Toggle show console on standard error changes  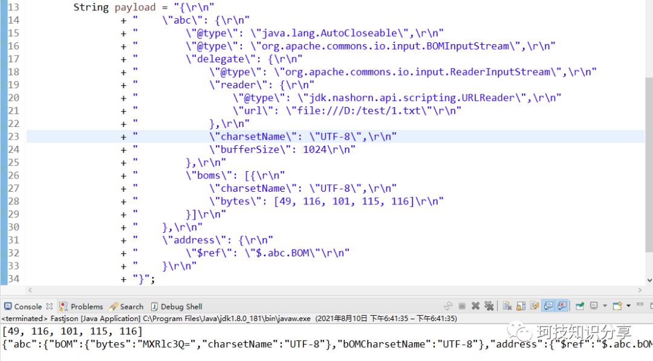click(562, 306)
